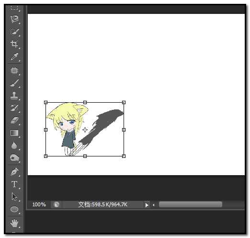Select the Polygonal Lasso tool
Screen dimensions: 250x238
[x=14, y=19]
